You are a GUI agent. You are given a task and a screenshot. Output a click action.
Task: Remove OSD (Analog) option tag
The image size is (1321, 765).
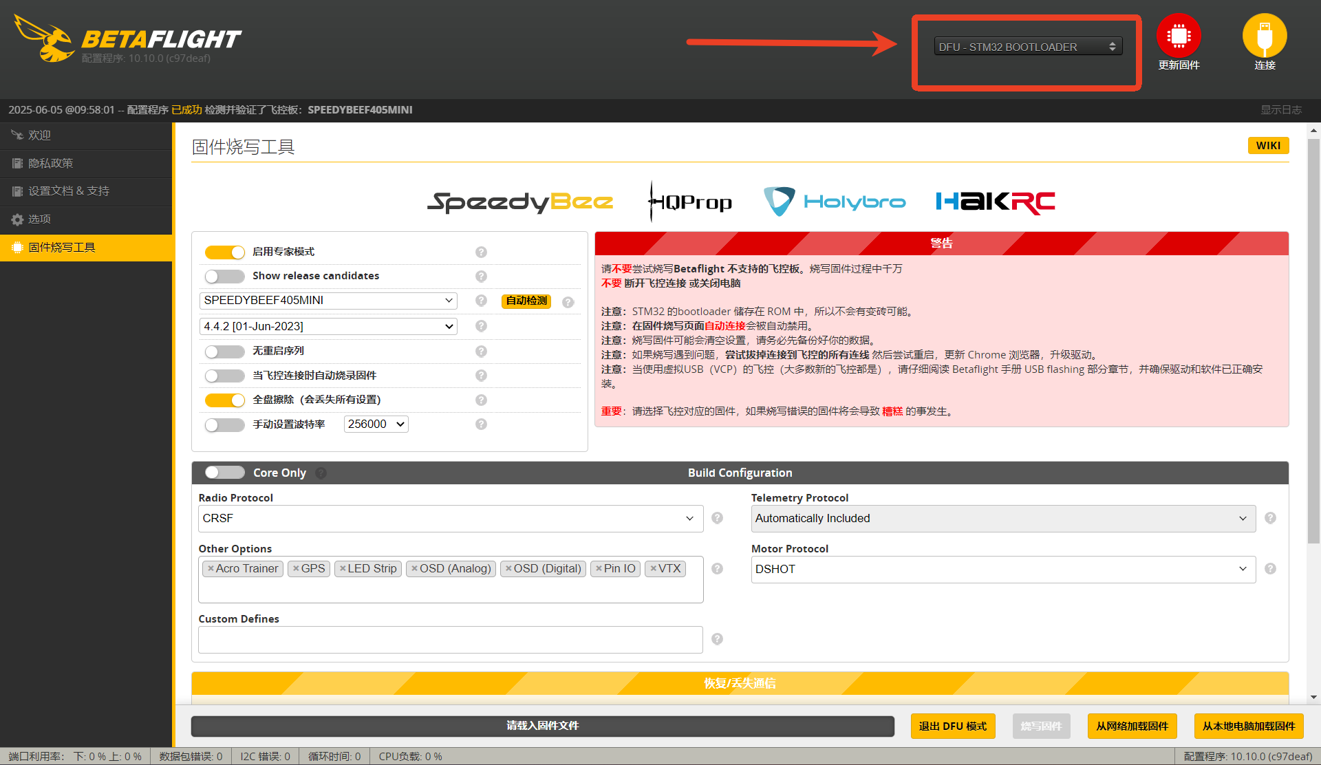click(x=414, y=569)
